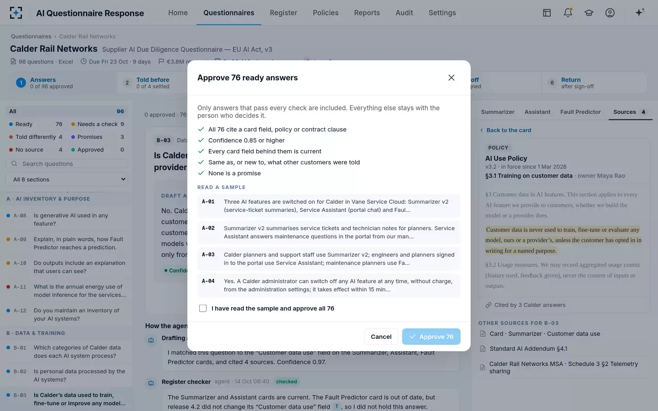The image size is (658, 411).
Task: Click document icon for Card · Summarizer source
Action: tap(483, 334)
